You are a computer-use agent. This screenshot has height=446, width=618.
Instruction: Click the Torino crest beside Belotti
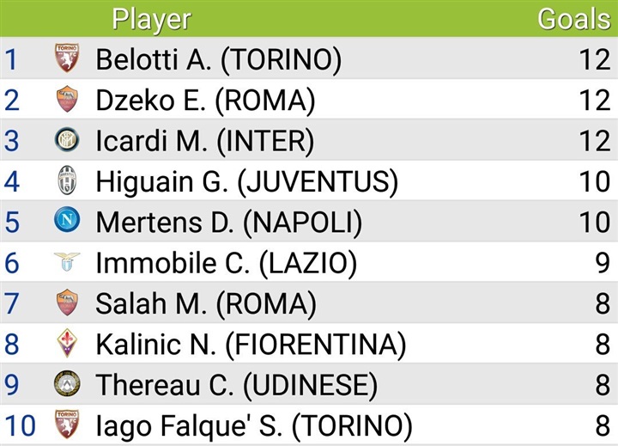[66, 58]
